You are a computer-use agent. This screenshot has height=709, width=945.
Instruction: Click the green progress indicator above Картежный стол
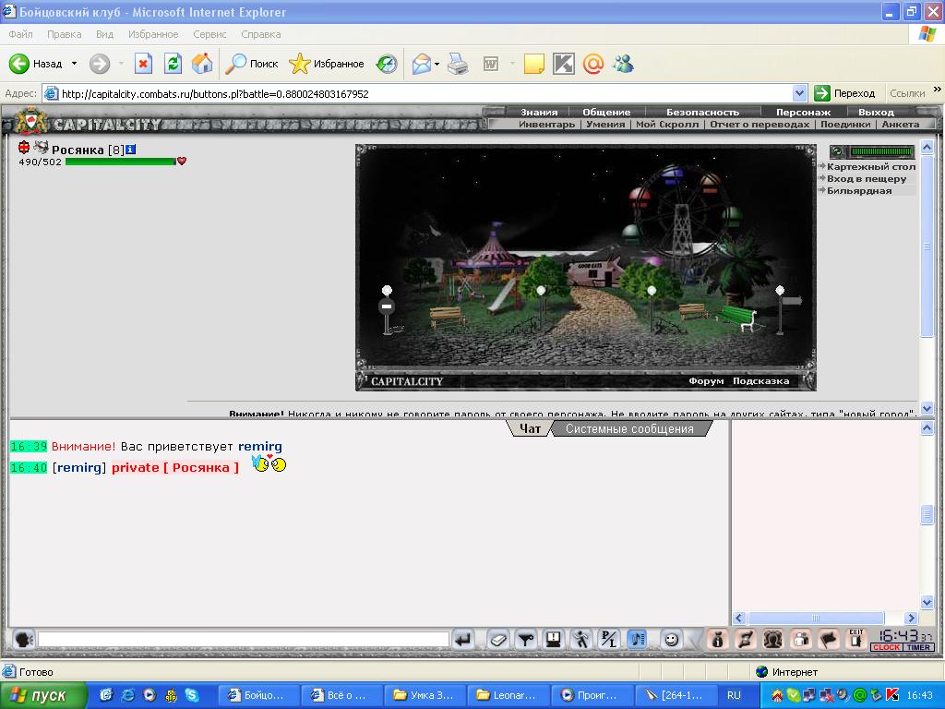pyautogui.click(x=882, y=151)
